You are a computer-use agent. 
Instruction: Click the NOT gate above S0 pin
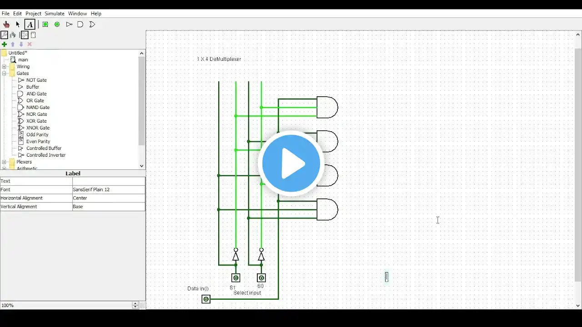pos(261,255)
